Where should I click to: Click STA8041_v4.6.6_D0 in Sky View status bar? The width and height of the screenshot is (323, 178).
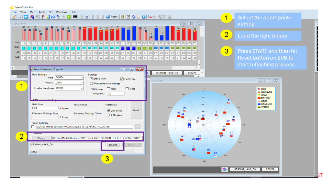(245, 169)
